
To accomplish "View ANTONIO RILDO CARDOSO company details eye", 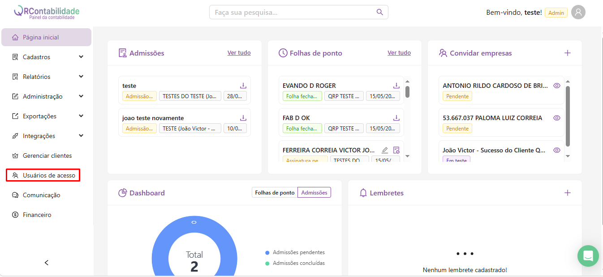I will (557, 86).
